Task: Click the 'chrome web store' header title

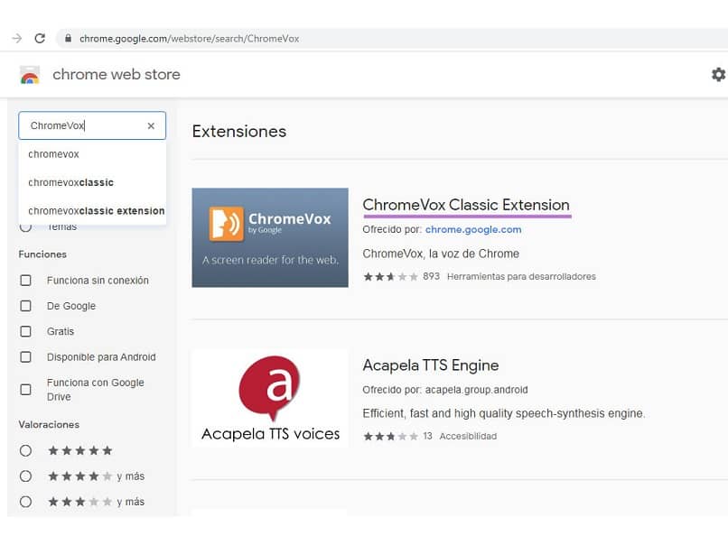Action: (117, 74)
